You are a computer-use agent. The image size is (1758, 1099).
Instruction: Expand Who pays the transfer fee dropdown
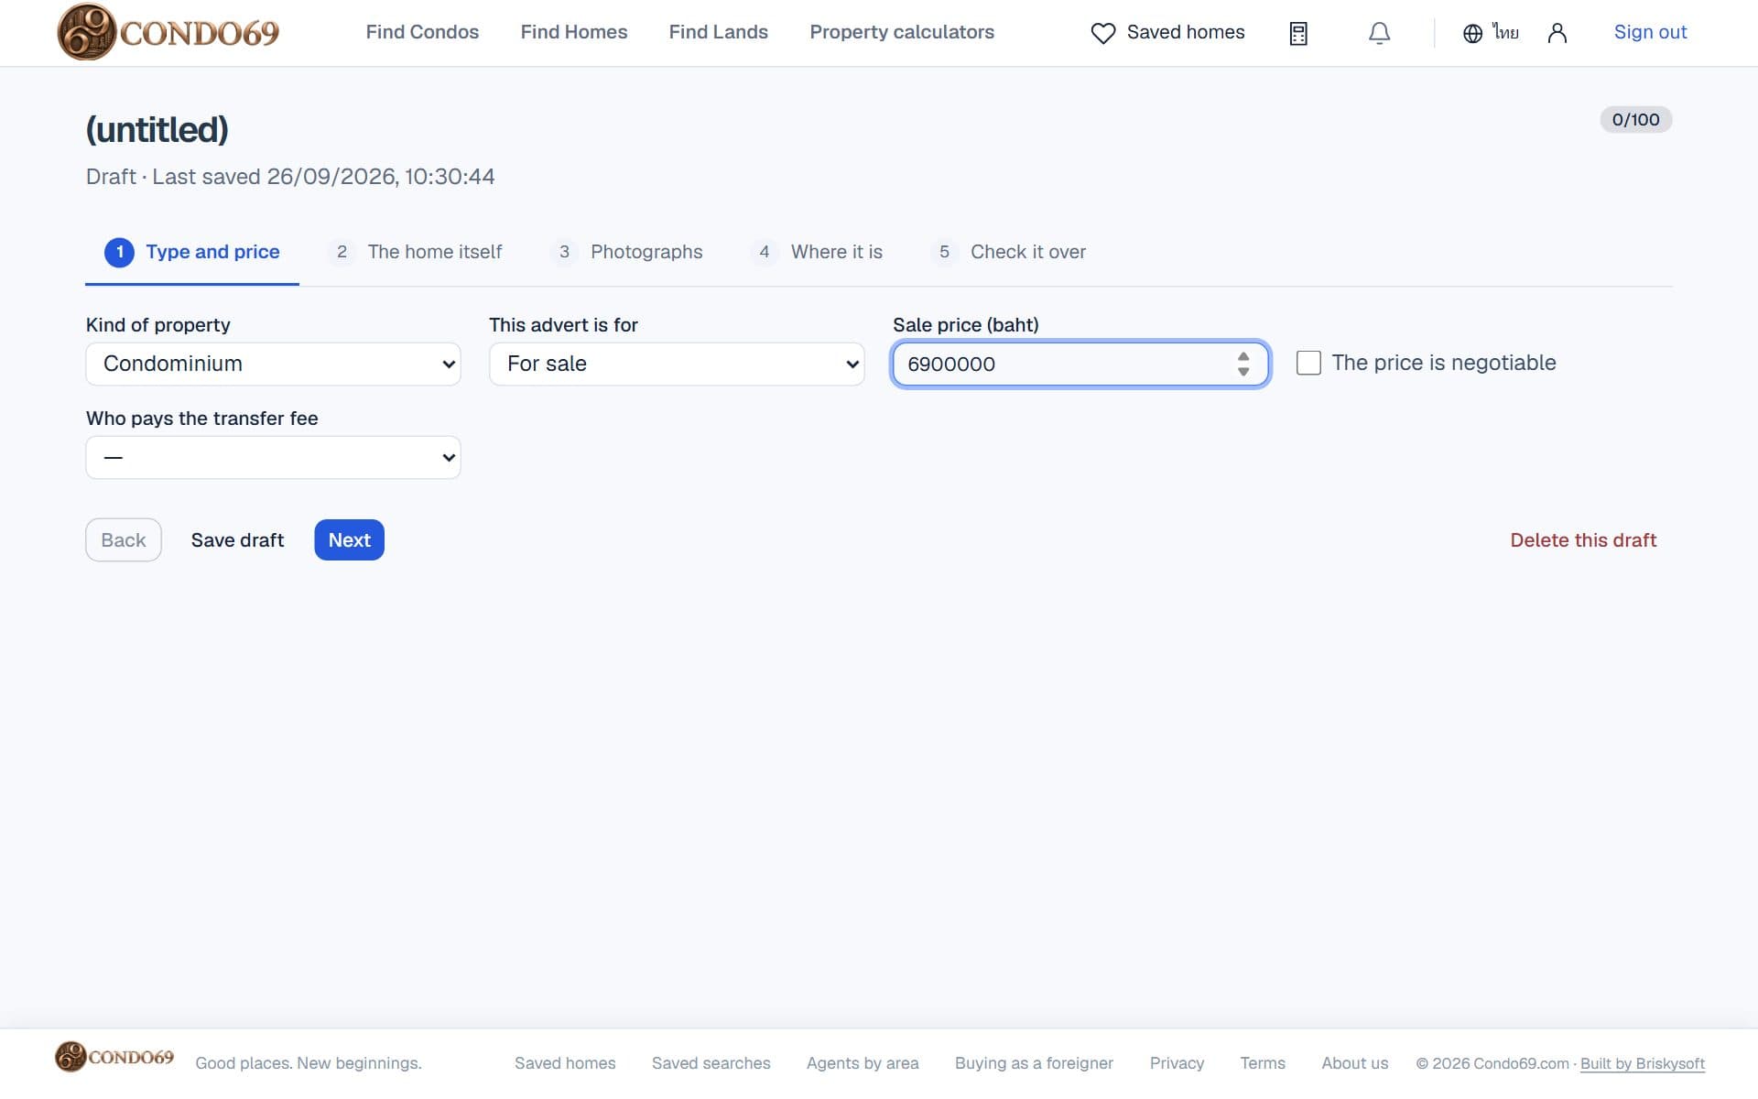pyautogui.click(x=273, y=457)
